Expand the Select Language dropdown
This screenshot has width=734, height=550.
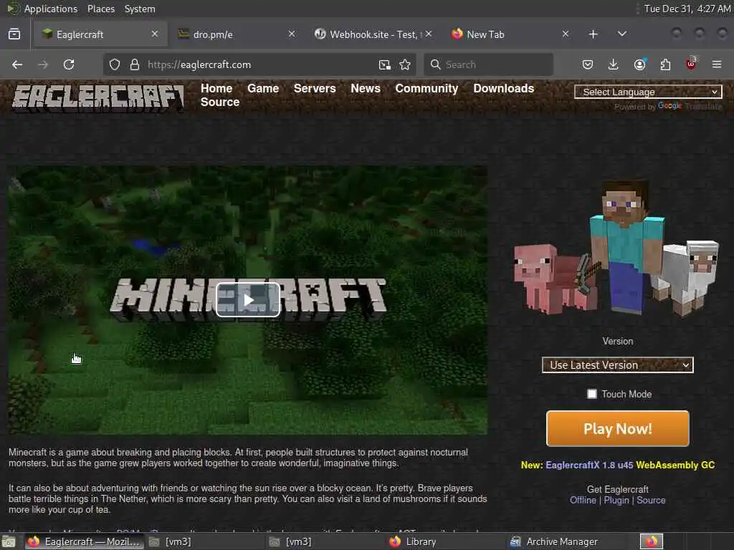coord(648,92)
